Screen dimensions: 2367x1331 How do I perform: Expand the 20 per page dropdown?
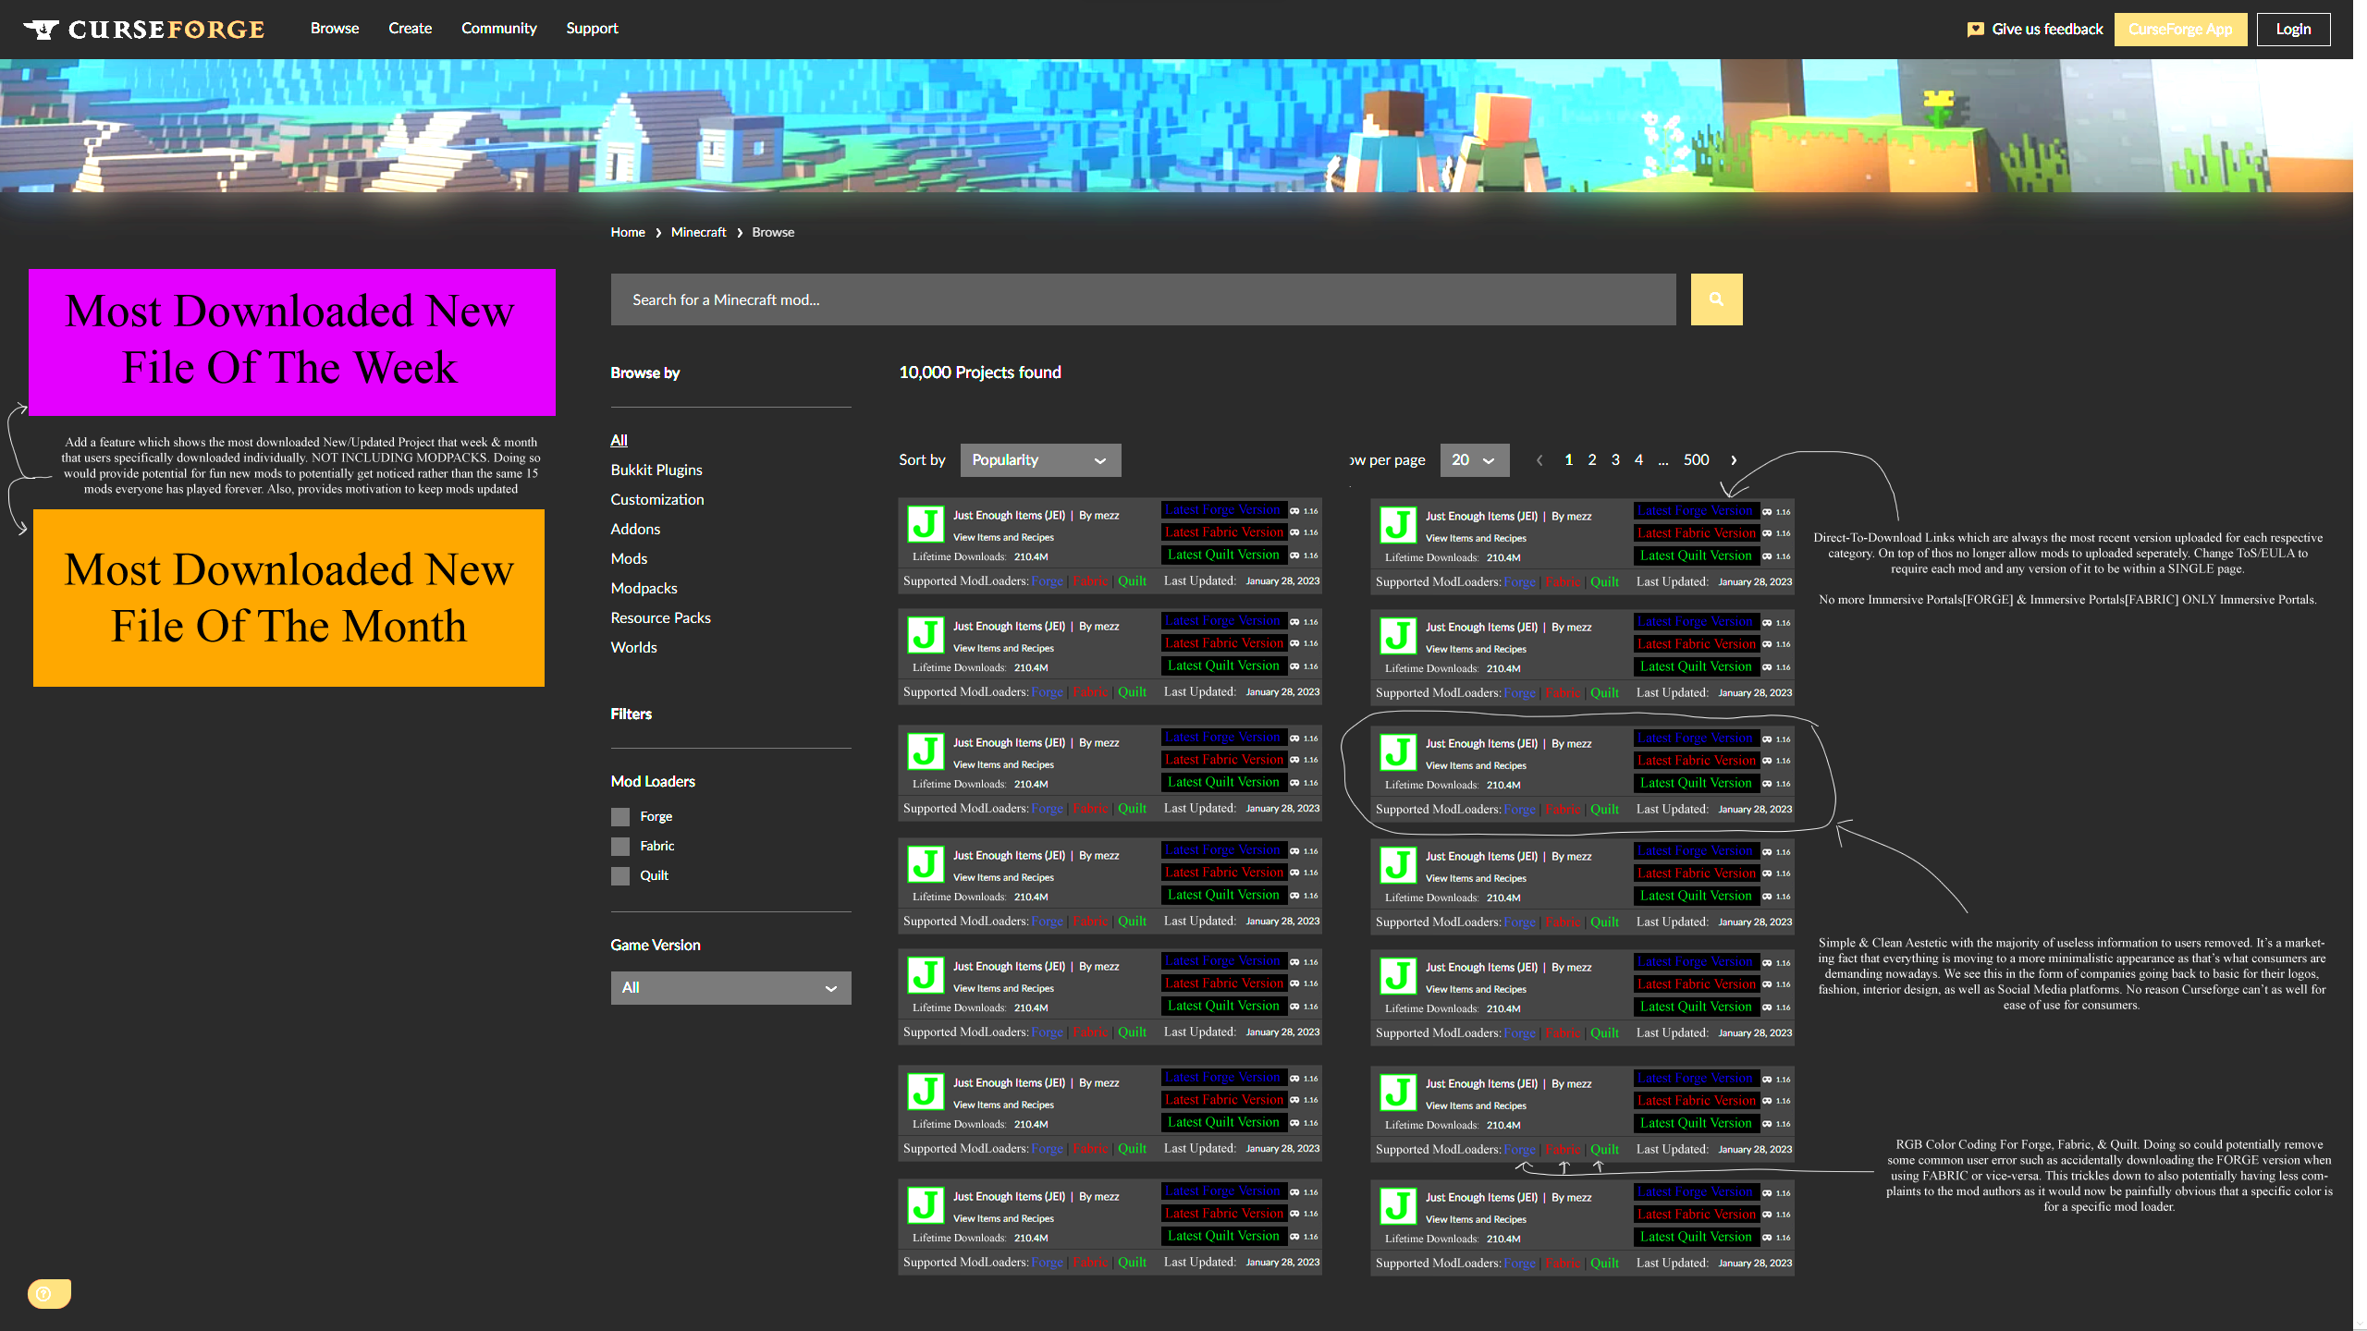click(1474, 460)
